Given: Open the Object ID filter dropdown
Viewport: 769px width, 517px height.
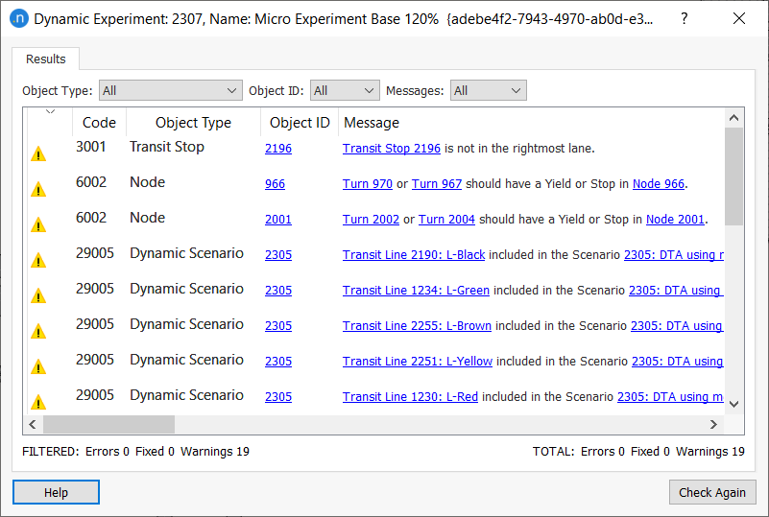Looking at the screenshot, I should [x=345, y=91].
